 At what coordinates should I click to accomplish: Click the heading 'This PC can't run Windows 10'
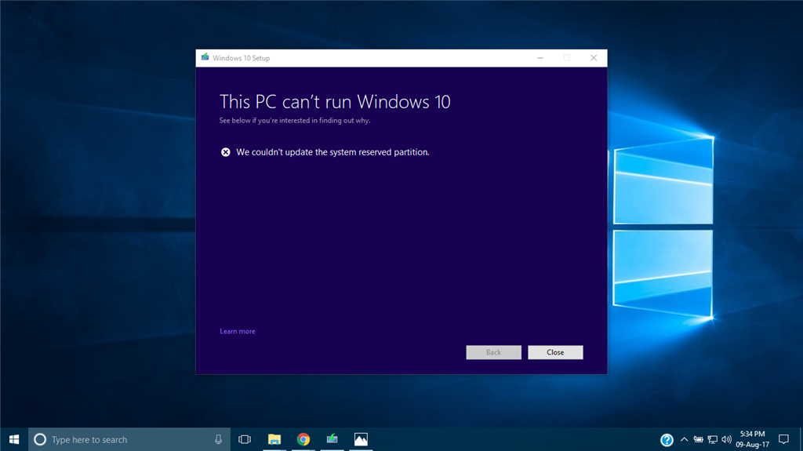pyautogui.click(x=335, y=101)
